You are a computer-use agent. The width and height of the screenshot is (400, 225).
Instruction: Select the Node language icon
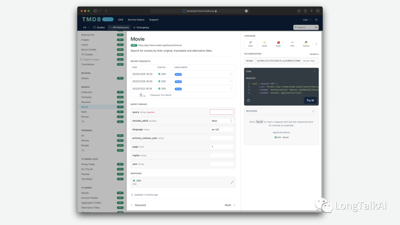point(264,44)
